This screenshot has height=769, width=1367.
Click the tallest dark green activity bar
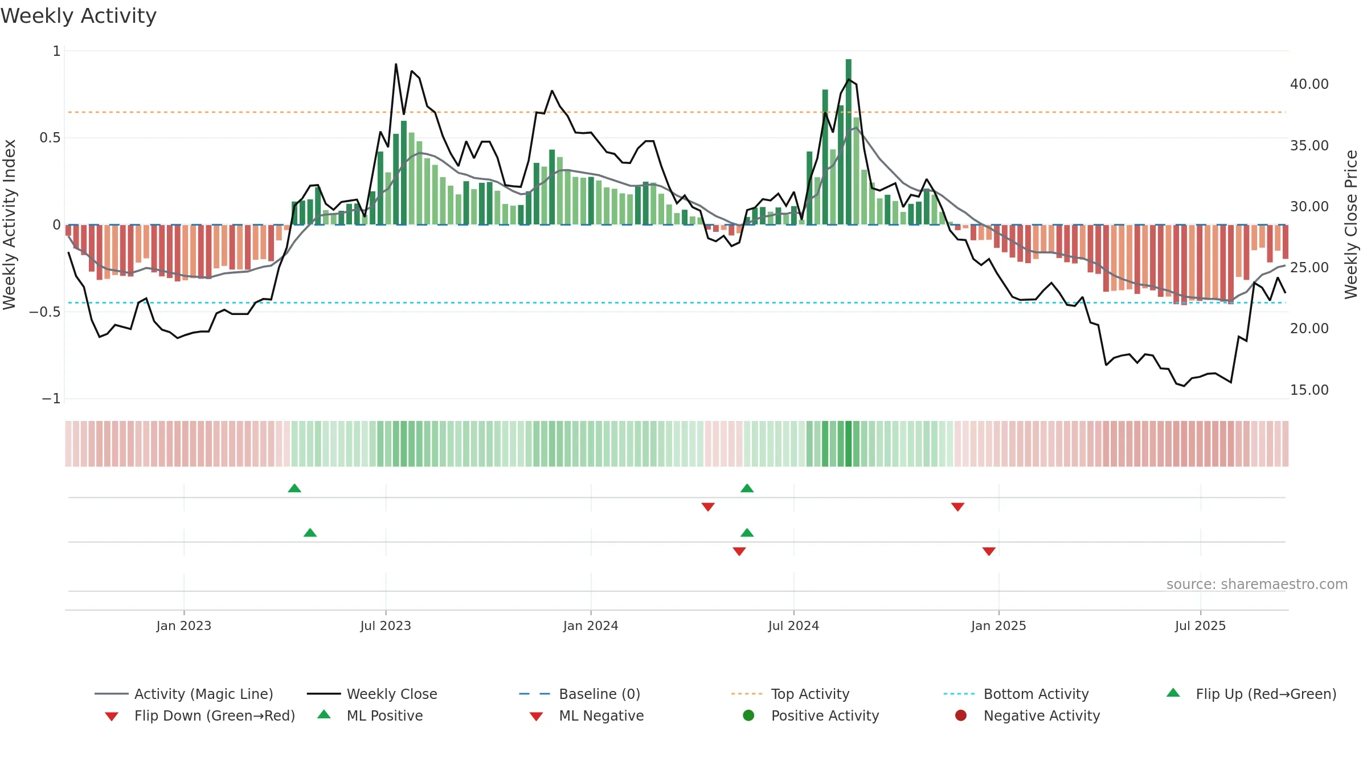pyautogui.click(x=849, y=141)
